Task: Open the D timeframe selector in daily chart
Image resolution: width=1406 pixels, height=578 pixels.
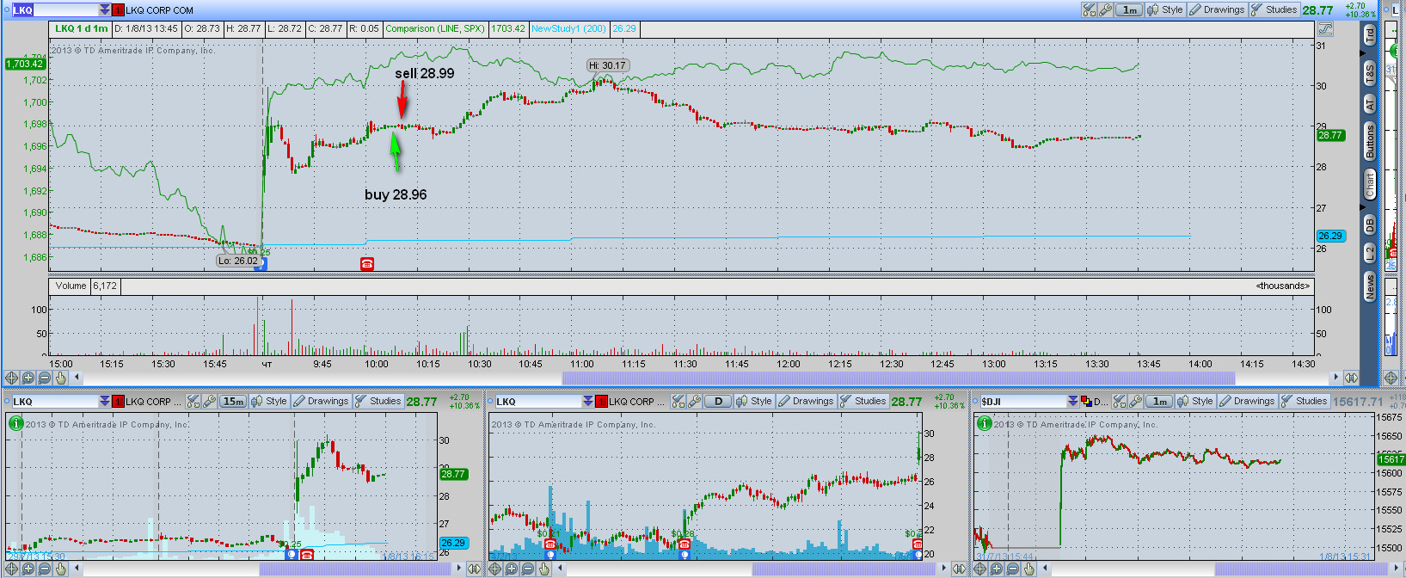Action: (718, 402)
